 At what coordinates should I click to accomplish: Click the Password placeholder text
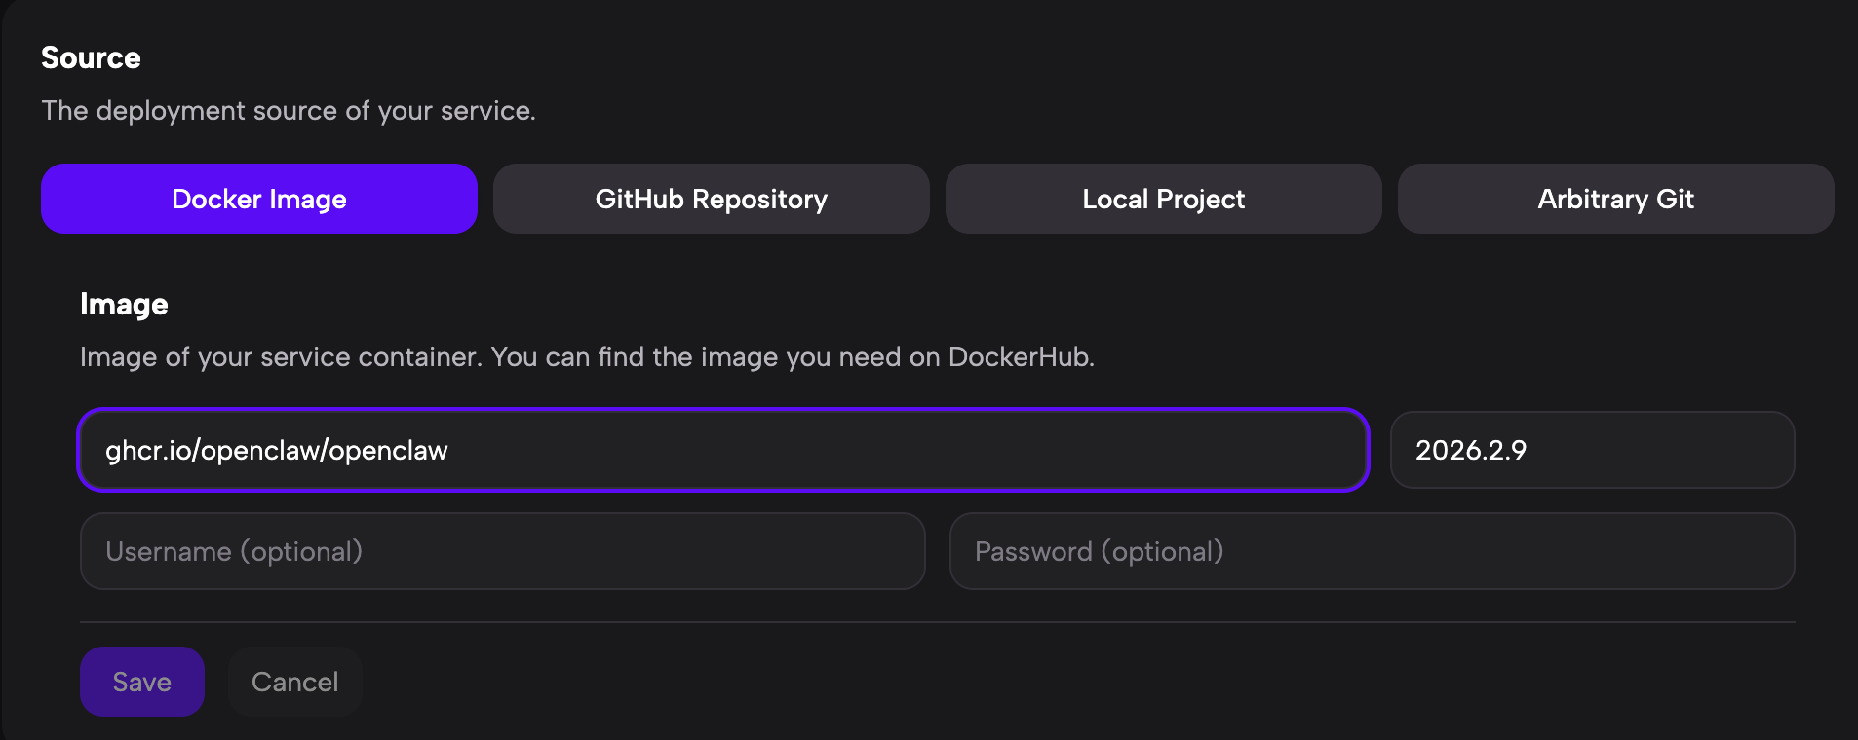pos(1099,551)
